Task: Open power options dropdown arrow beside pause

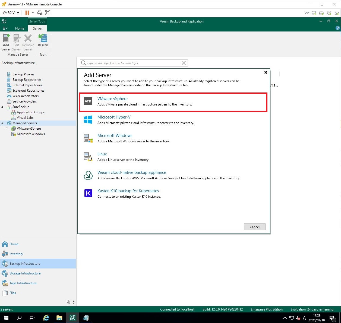Action: click(33, 12)
